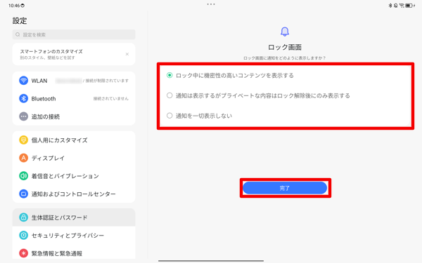Click the Wi-Fi status bar icon
This screenshot has height=263, width=422.
pos(402,6)
